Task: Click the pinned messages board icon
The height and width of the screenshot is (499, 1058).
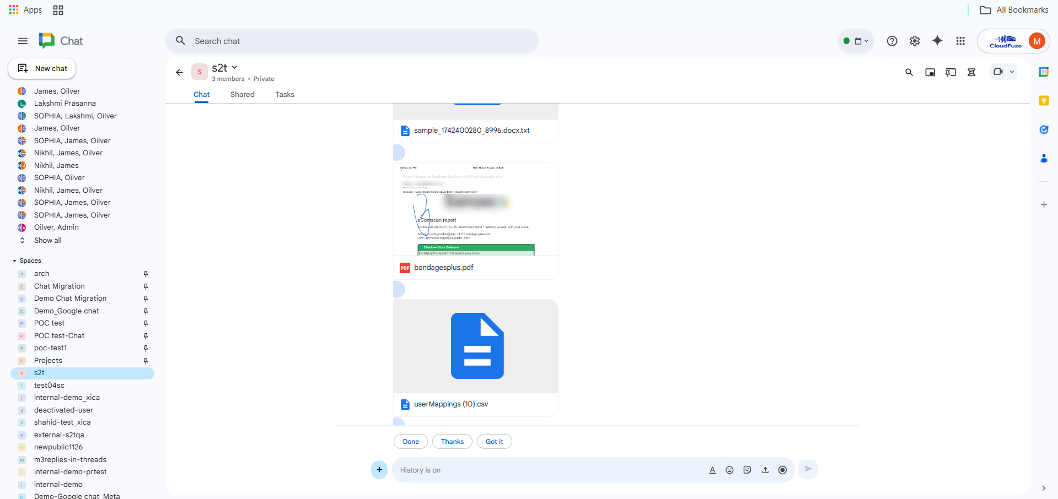Action: pos(950,72)
